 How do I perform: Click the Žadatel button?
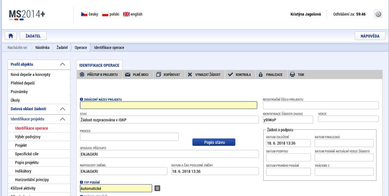[x=33, y=36]
